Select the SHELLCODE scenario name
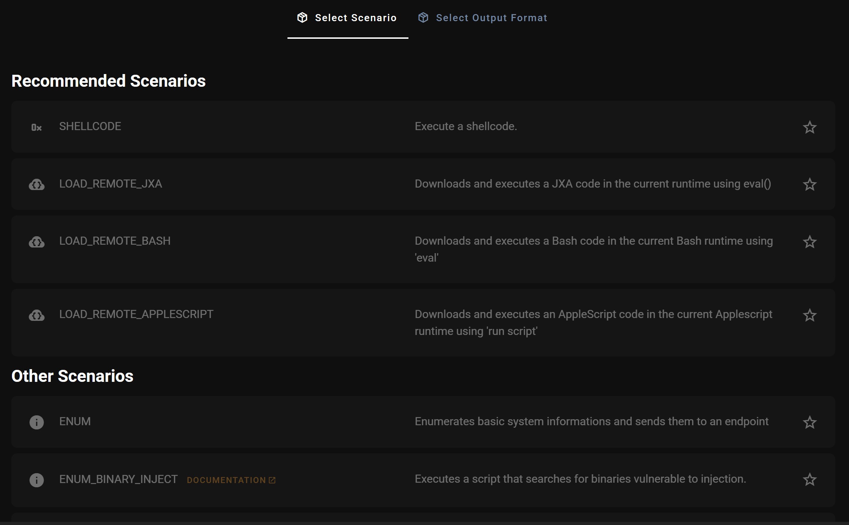The width and height of the screenshot is (849, 525). click(90, 126)
